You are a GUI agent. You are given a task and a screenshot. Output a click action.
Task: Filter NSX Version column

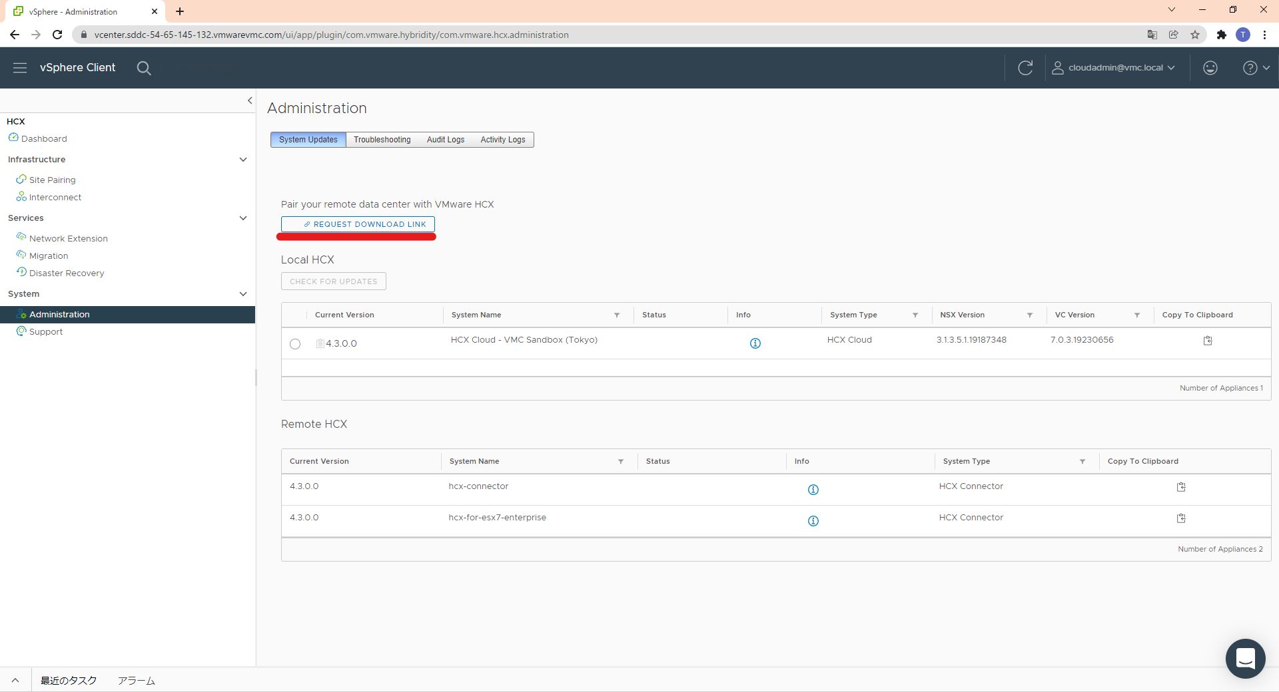click(1030, 315)
